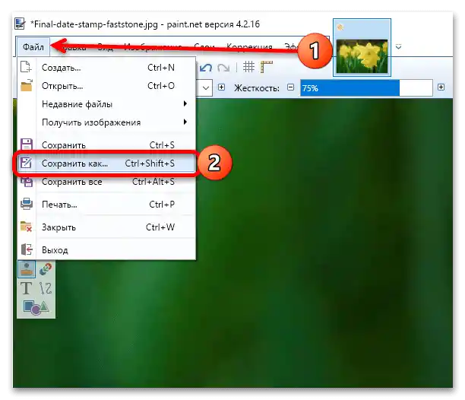This screenshot has width=465, height=400.
Task: Click the close-file icon beside Закрыть
Action: (27, 227)
